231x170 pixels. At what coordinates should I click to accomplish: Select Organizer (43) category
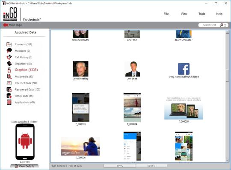[x=23, y=64]
